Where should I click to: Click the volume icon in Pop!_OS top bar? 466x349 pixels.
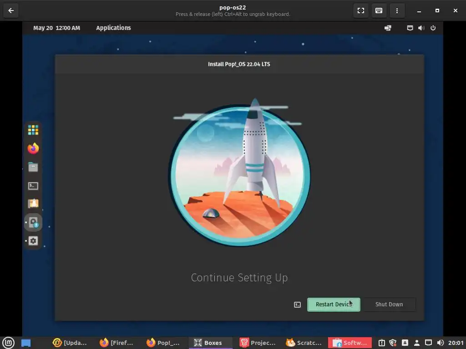pos(421,28)
